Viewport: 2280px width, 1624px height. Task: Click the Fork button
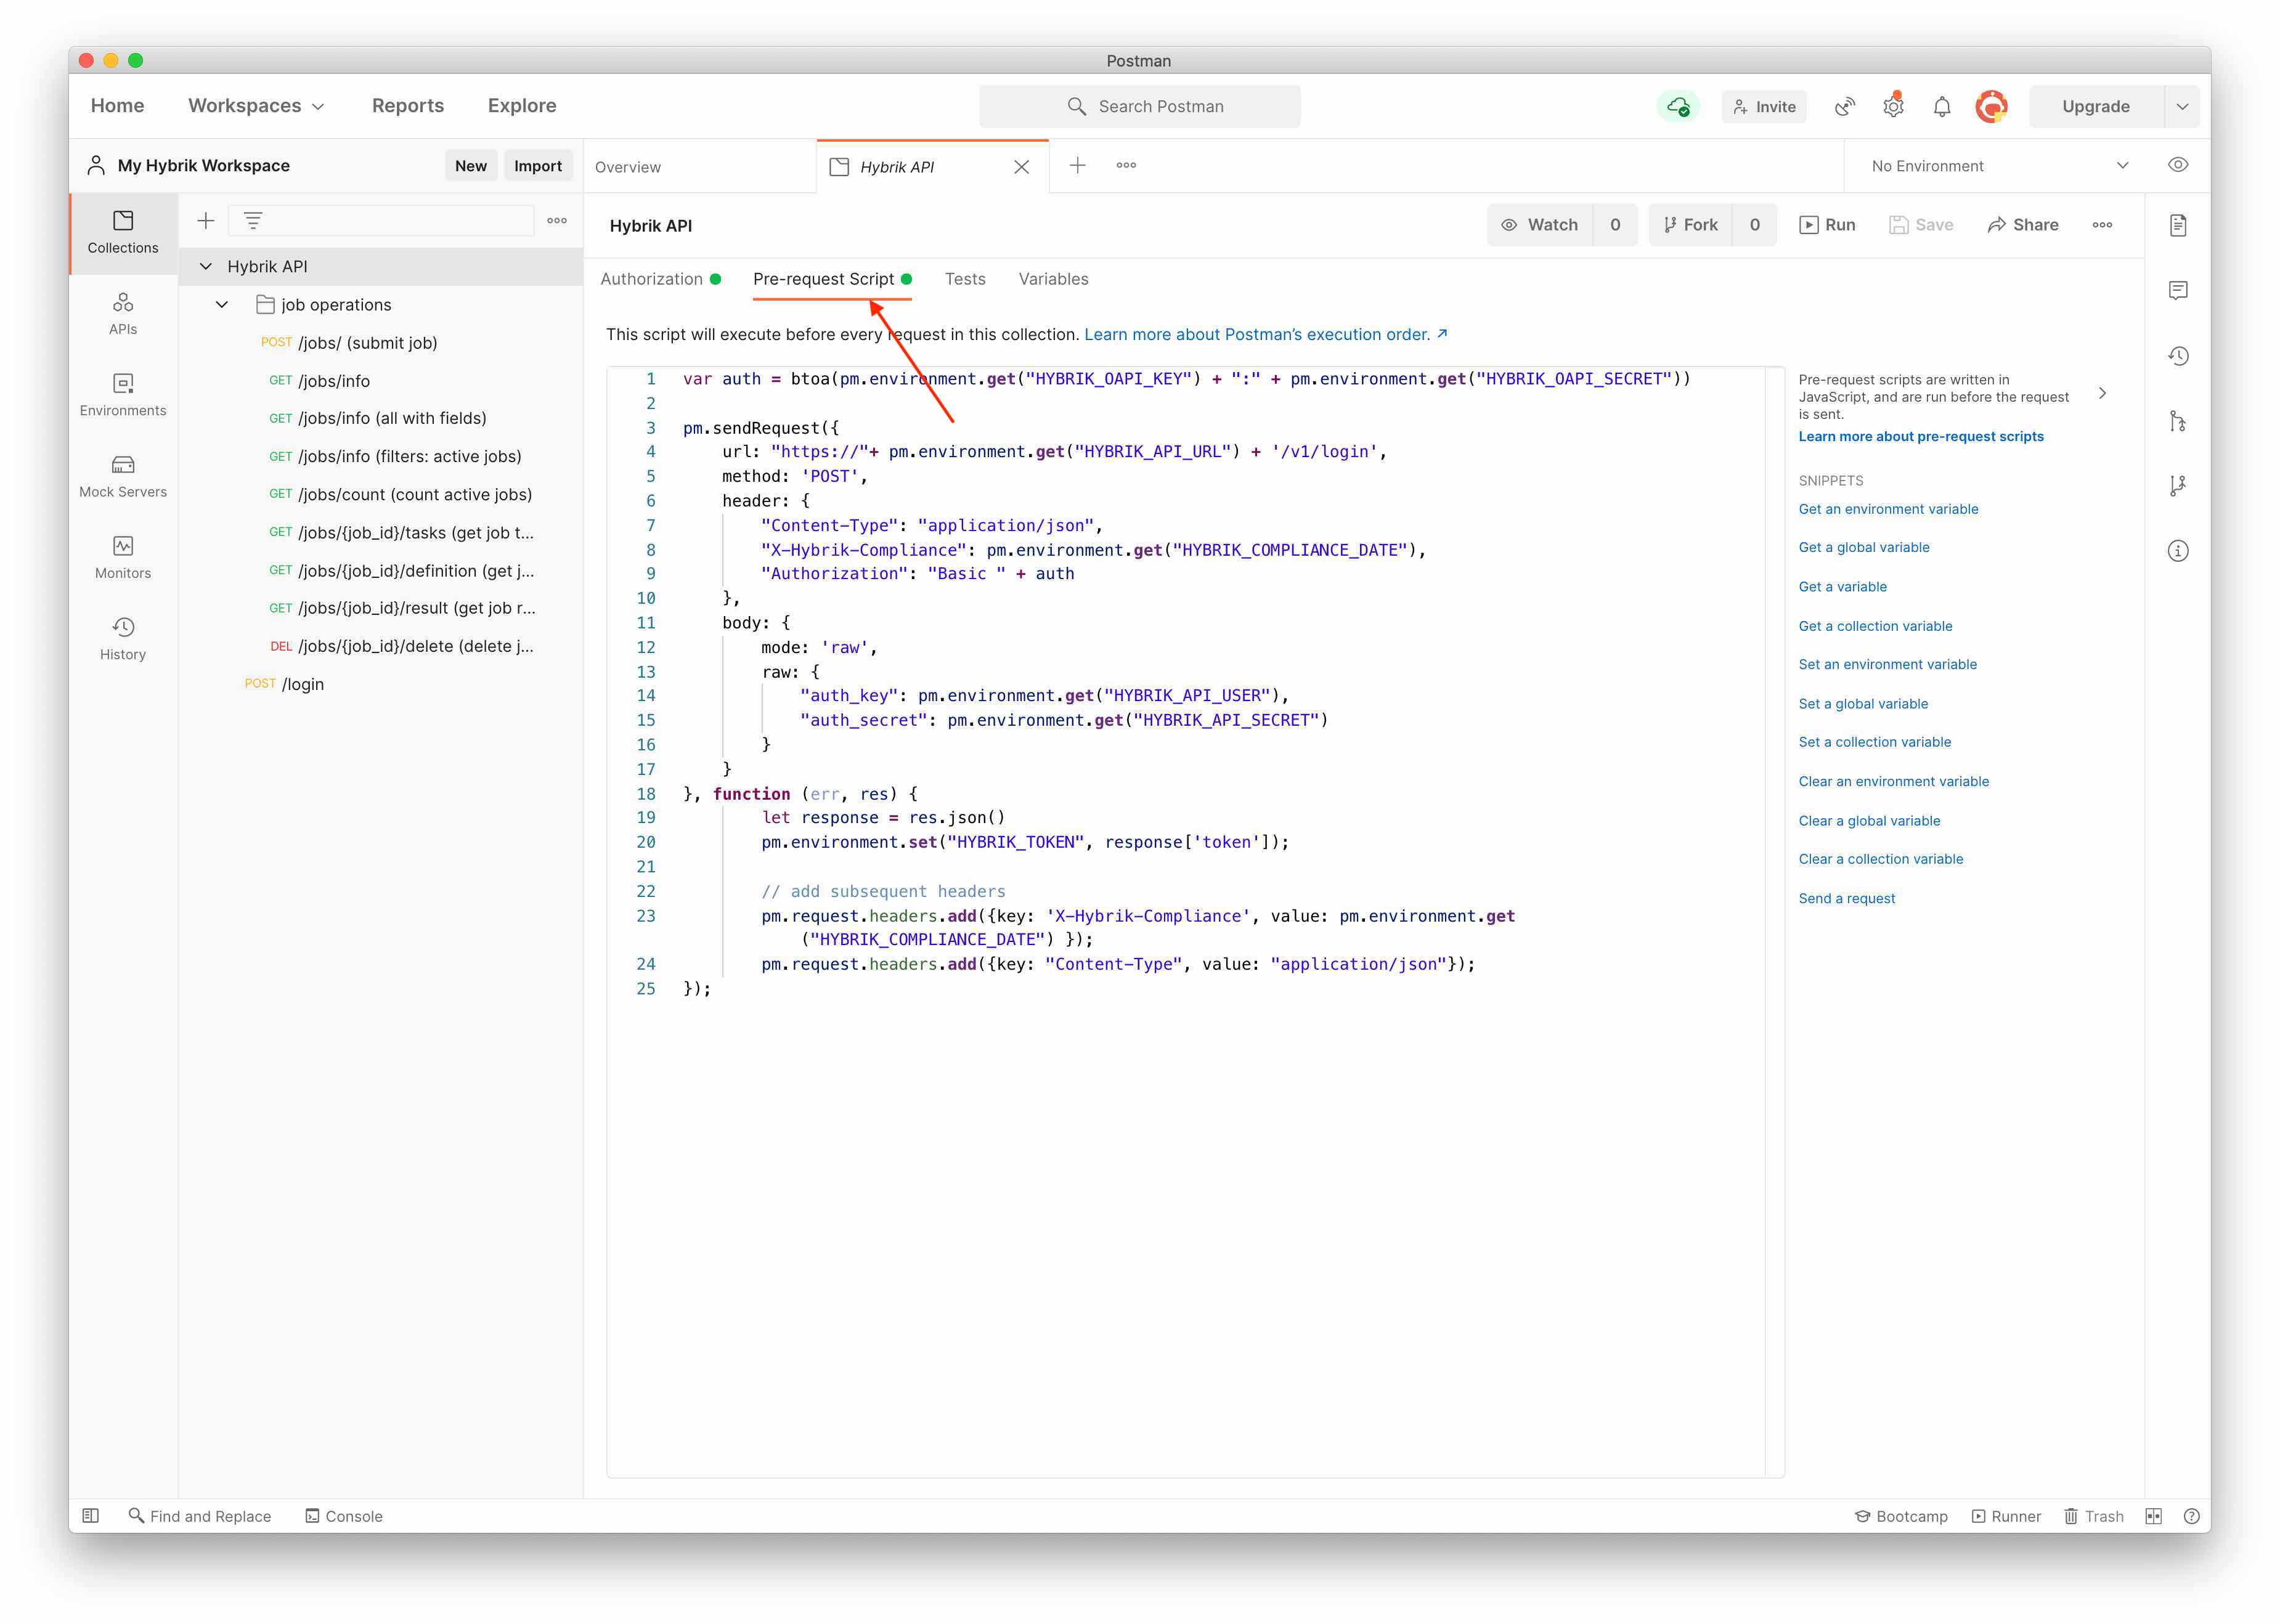pos(1691,225)
